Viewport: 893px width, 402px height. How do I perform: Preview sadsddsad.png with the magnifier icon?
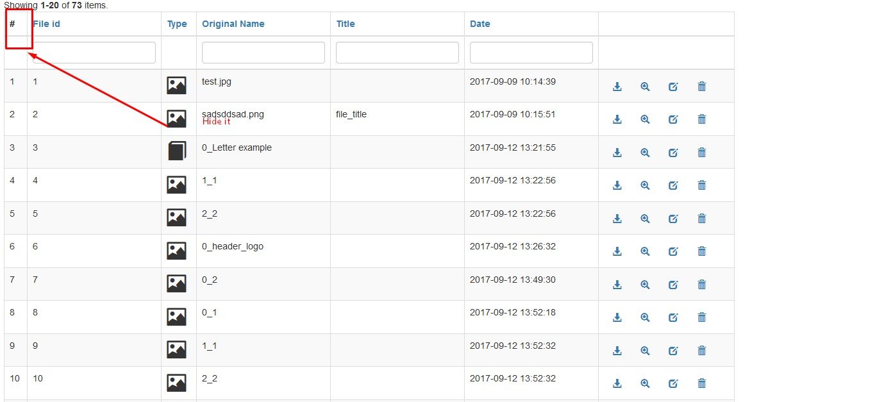[x=645, y=119]
